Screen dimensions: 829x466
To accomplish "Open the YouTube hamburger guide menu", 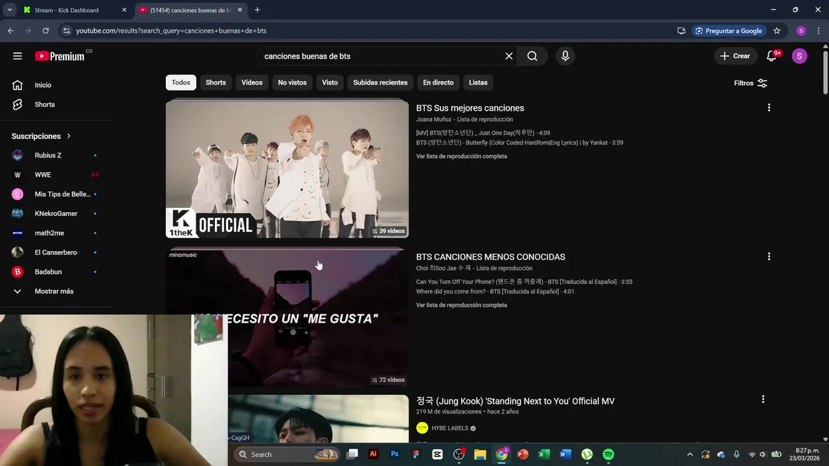I will point(17,56).
